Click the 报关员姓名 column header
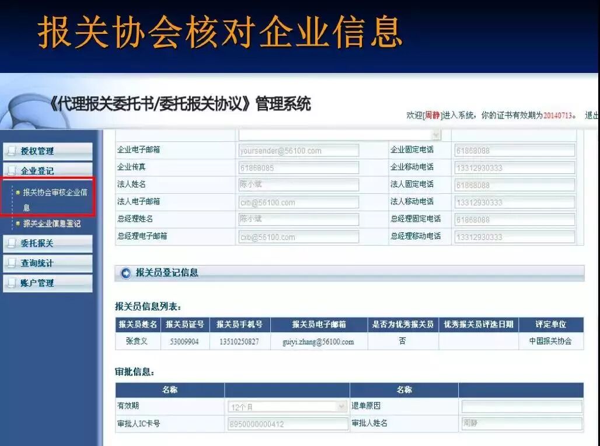 pos(138,324)
